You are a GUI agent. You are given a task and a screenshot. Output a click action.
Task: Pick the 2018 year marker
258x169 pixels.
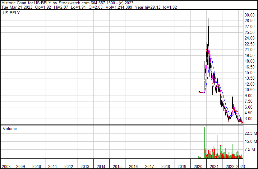coord(166,167)
